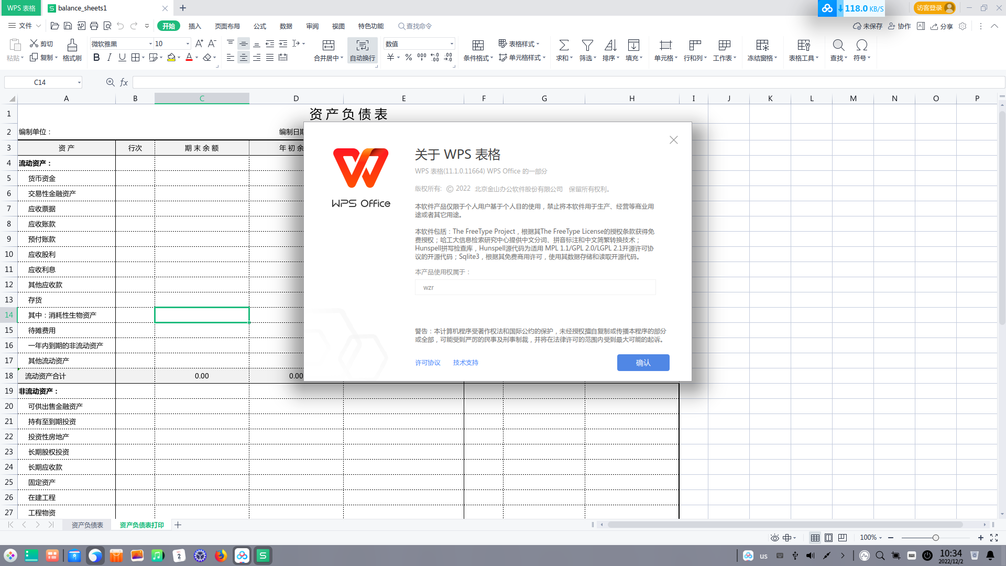Select the AutoSum (求和) tool
1006x566 pixels.
click(x=563, y=50)
